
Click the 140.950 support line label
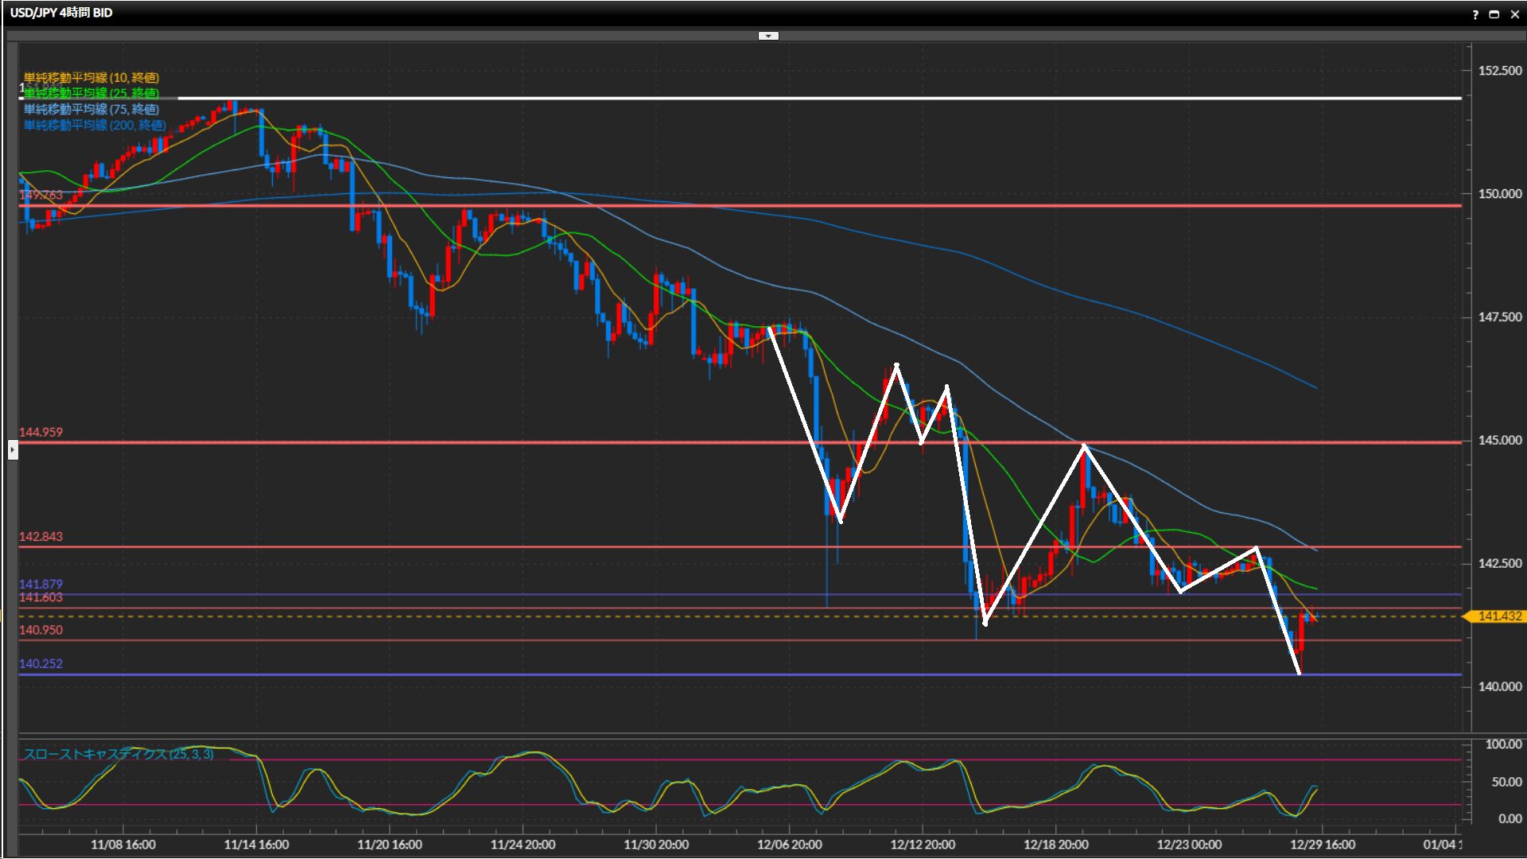pos(41,630)
